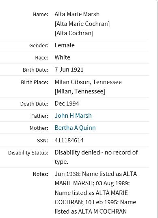Click the Notes text beginning Jun 1938
This screenshot has height=218, width=158.
[95, 193]
